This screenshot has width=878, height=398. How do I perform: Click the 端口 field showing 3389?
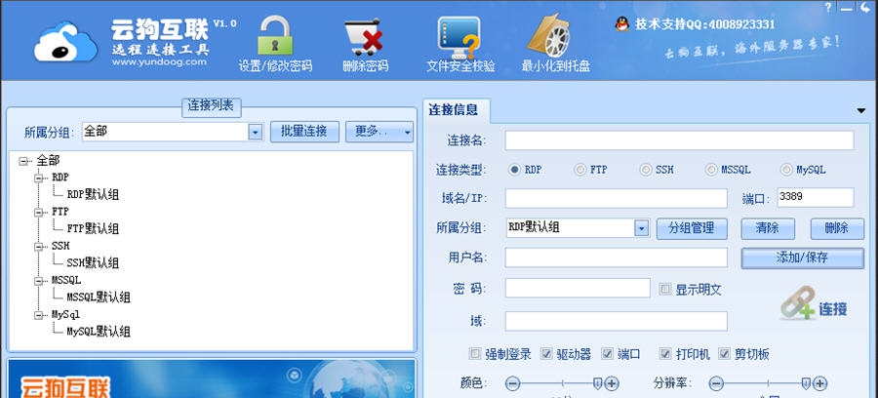816,198
